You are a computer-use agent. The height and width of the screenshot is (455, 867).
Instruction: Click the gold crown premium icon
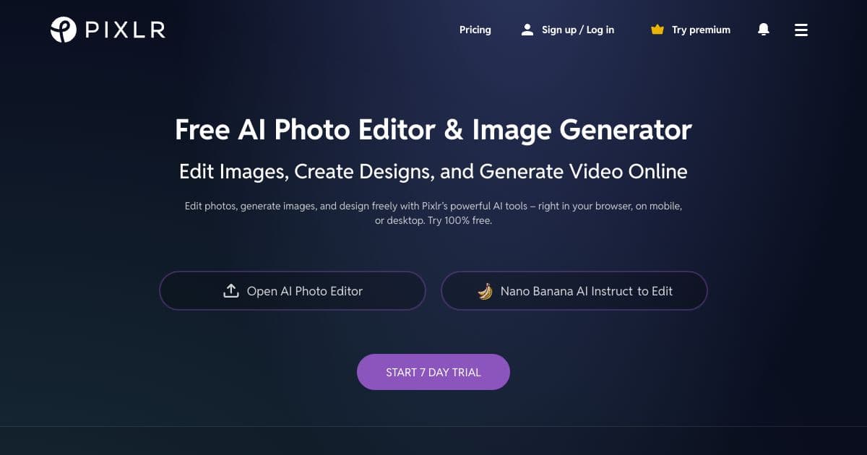click(x=657, y=30)
